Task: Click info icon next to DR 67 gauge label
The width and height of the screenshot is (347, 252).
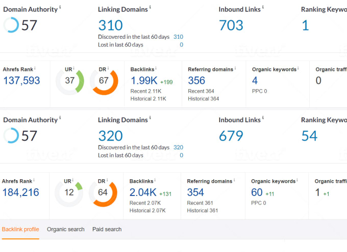Action: 107,68
